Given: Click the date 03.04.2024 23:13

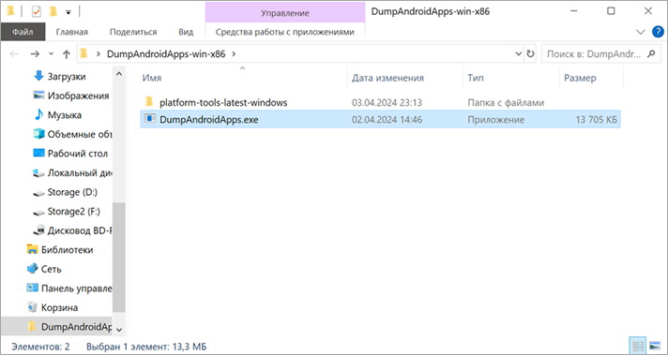Looking at the screenshot, I should coord(387,102).
